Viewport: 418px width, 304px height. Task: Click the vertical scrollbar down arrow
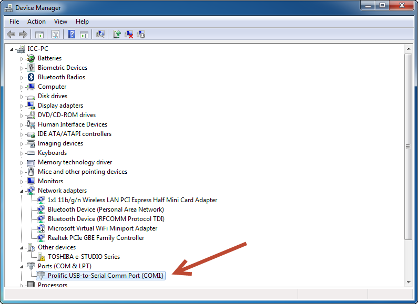click(408, 282)
